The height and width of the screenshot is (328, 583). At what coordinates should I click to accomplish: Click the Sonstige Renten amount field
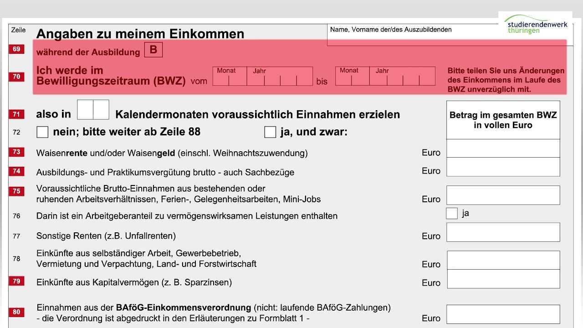(x=503, y=232)
